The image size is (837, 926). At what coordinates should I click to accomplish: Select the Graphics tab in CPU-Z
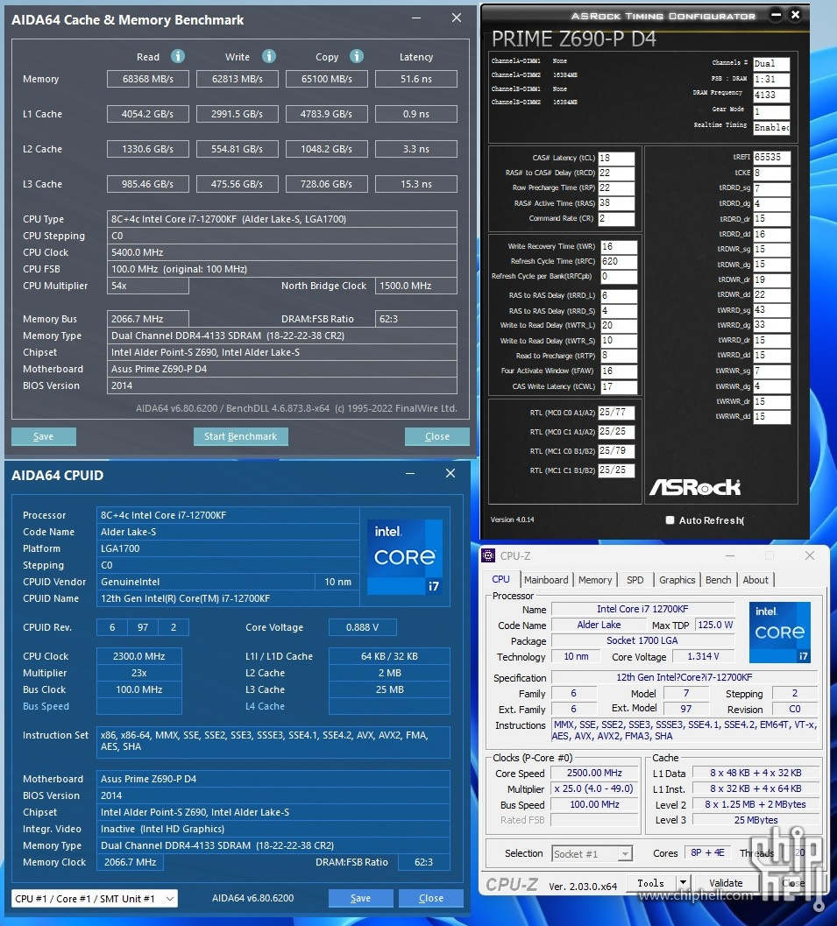coord(677,580)
